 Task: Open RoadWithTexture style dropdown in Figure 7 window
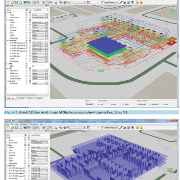39,17
